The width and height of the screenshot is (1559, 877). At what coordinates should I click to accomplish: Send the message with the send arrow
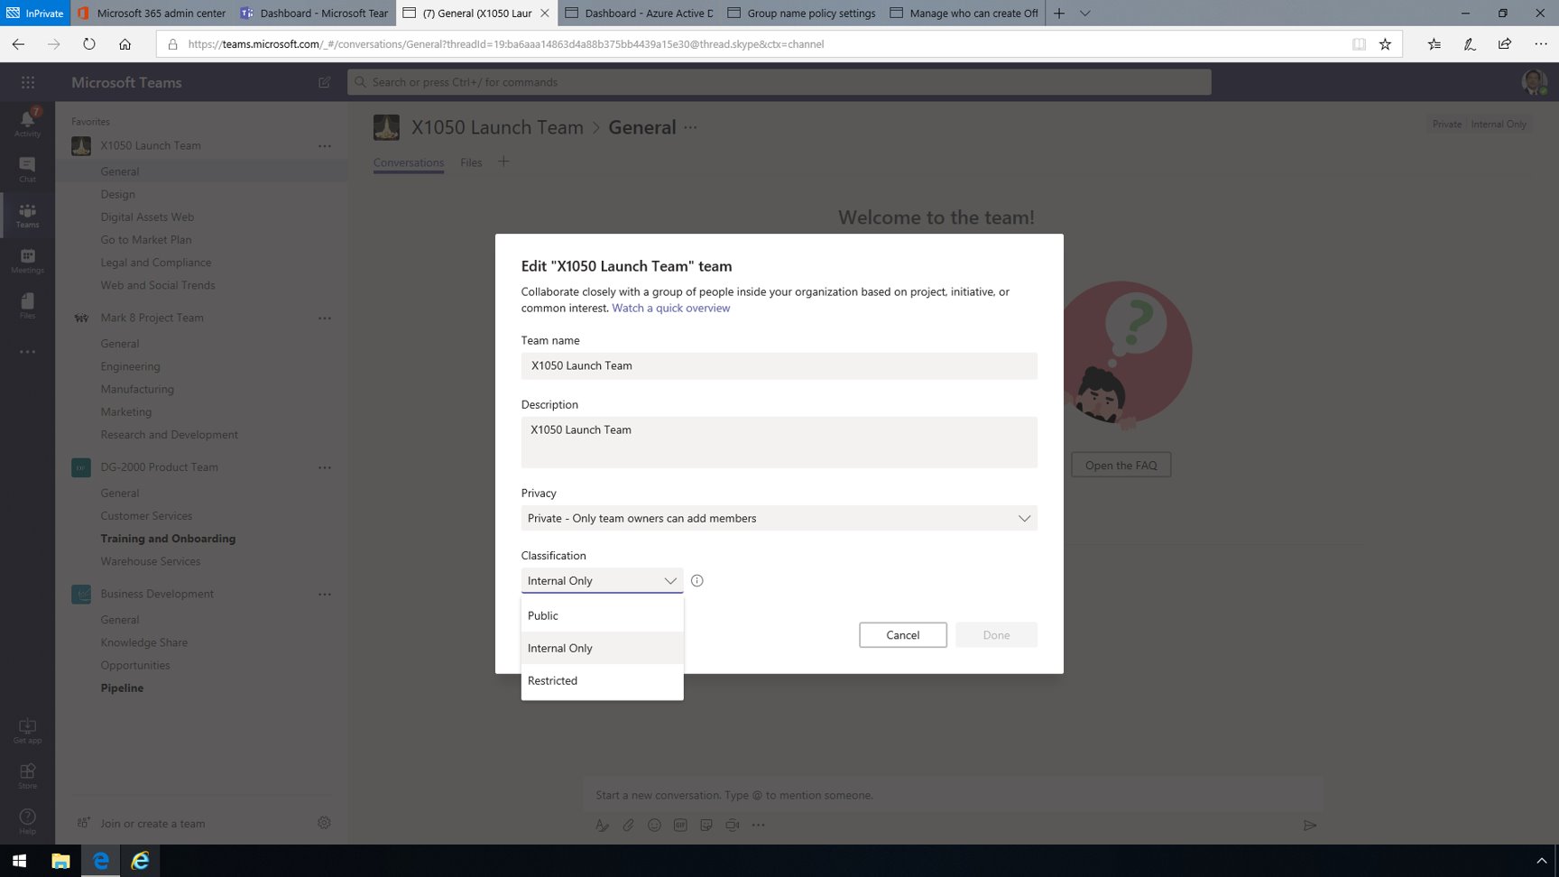(x=1311, y=825)
